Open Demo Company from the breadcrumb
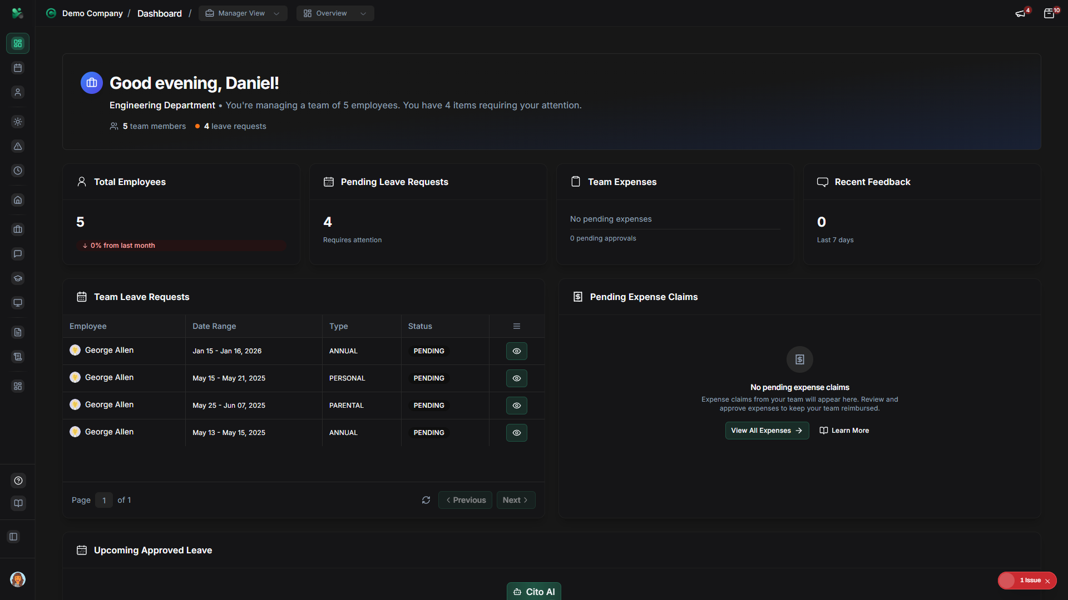Screen dimensions: 1068x600 [x=92, y=13]
